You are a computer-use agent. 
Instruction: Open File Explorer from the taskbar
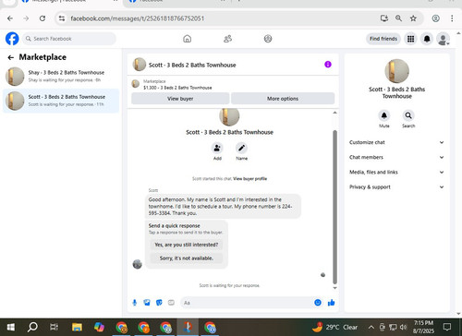77,327
